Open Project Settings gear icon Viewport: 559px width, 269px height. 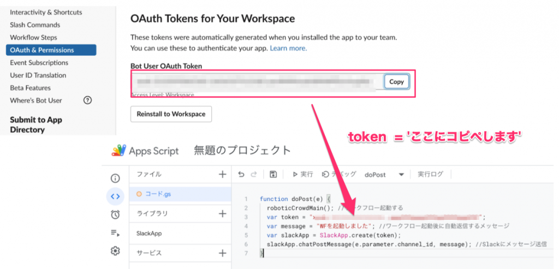coord(115,251)
